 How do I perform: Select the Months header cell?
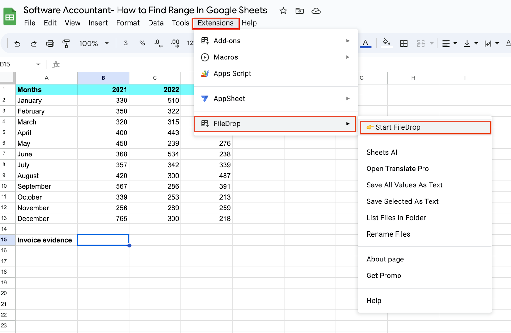point(47,90)
